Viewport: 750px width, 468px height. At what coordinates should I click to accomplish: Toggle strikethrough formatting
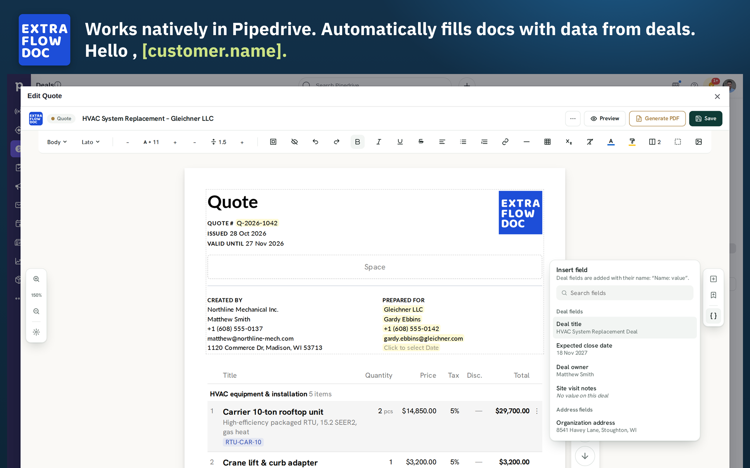pos(421,142)
